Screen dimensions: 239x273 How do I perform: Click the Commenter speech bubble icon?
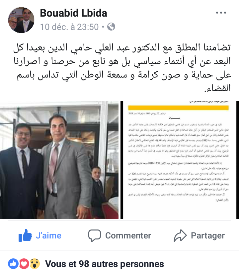[95, 235]
